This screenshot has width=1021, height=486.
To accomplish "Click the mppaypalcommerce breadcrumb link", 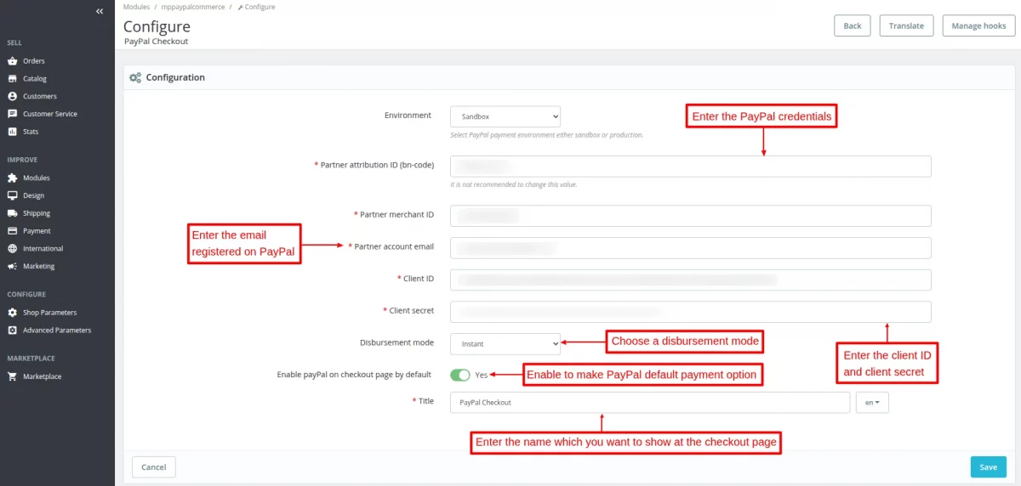I will pyautogui.click(x=193, y=7).
